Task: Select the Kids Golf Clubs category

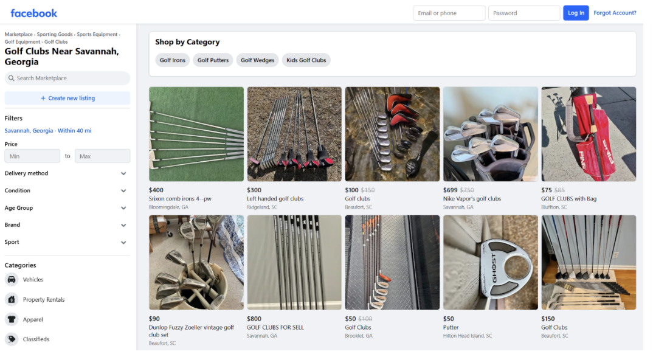Action: click(306, 60)
